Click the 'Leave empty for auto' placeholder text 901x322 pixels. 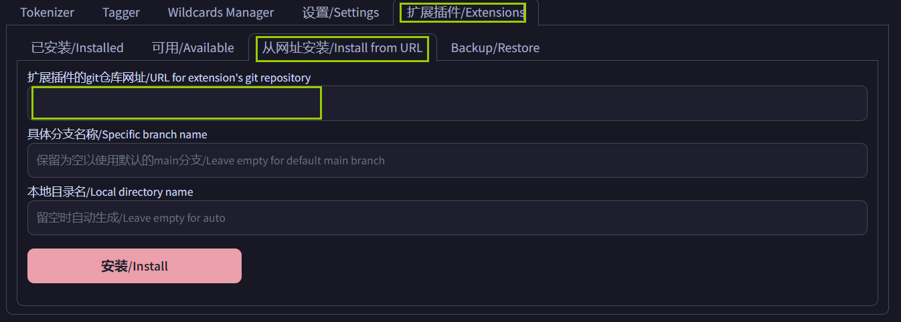[x=131, y=218]
